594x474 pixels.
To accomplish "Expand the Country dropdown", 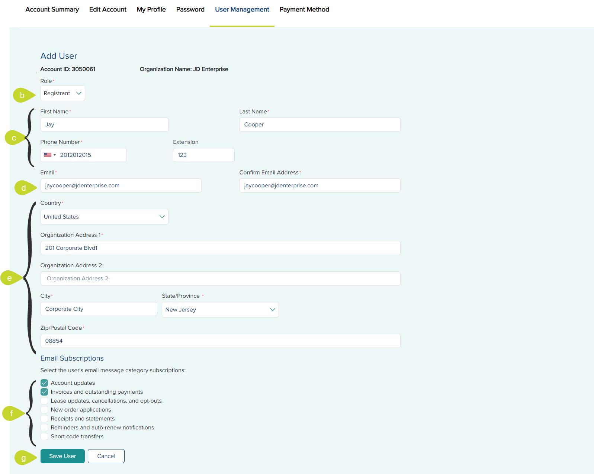I will tap(104, 217).
